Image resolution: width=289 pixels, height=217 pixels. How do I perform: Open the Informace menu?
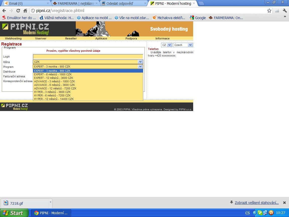(x=162, y=38)
